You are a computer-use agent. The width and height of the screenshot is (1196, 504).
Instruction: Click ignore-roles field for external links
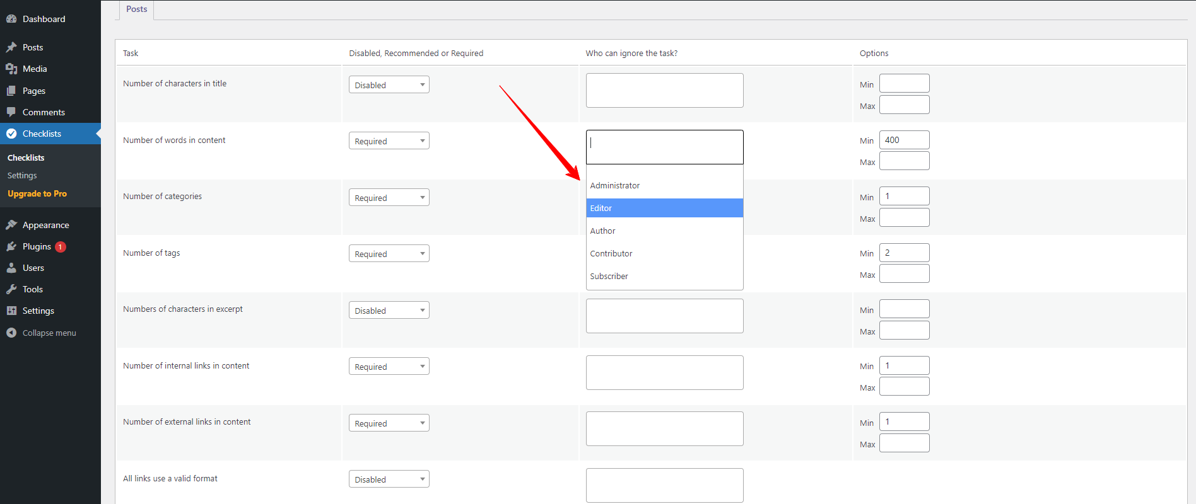(665, 428)
